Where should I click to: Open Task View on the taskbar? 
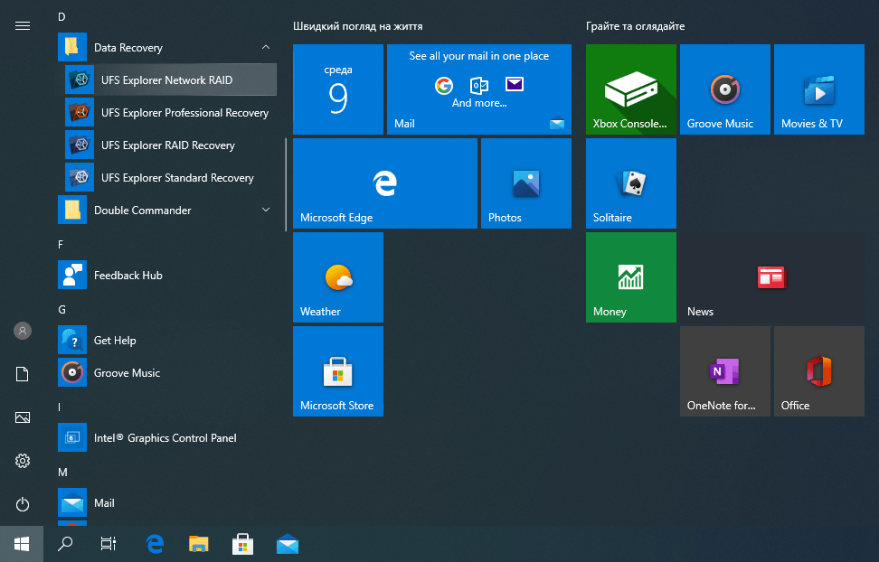[108, 544]
